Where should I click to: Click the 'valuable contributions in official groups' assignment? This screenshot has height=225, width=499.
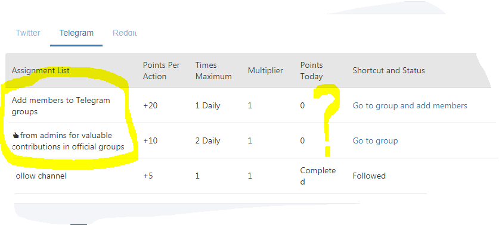click(68, 141)
